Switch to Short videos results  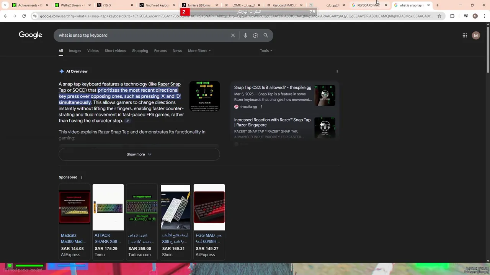[x=115, y=51]
